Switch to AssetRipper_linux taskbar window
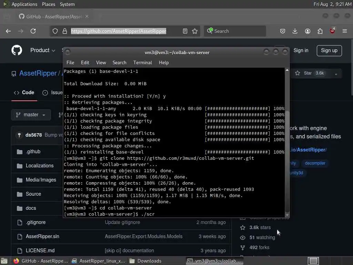The width and height of the screenshot is (353, 265). point(99,261)
